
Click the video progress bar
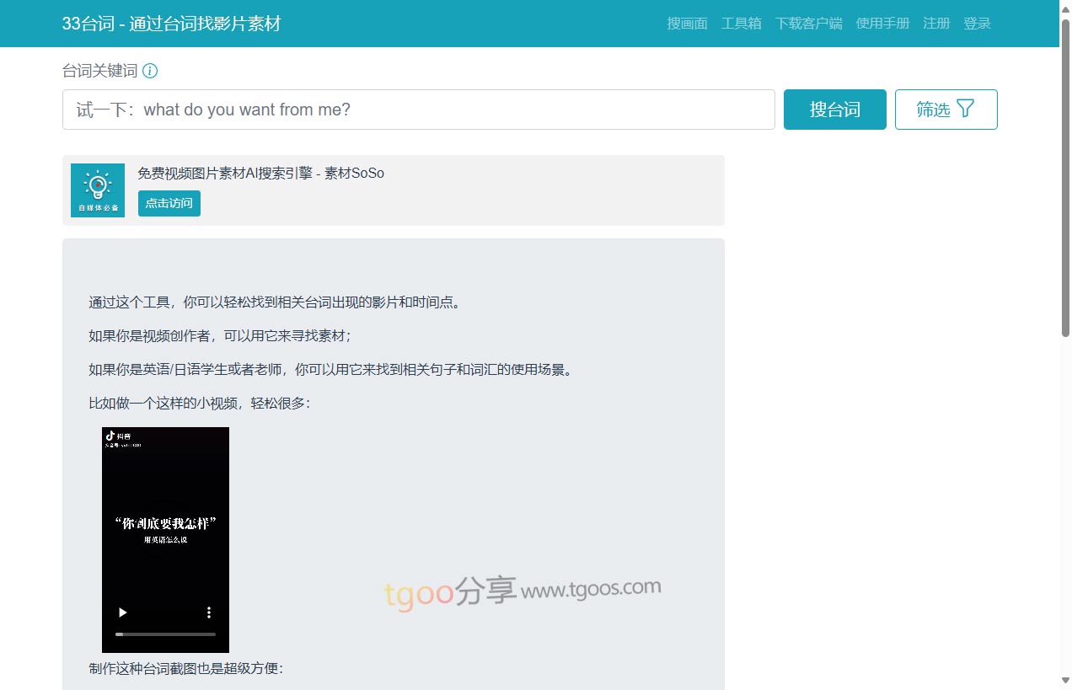point(165,634)
